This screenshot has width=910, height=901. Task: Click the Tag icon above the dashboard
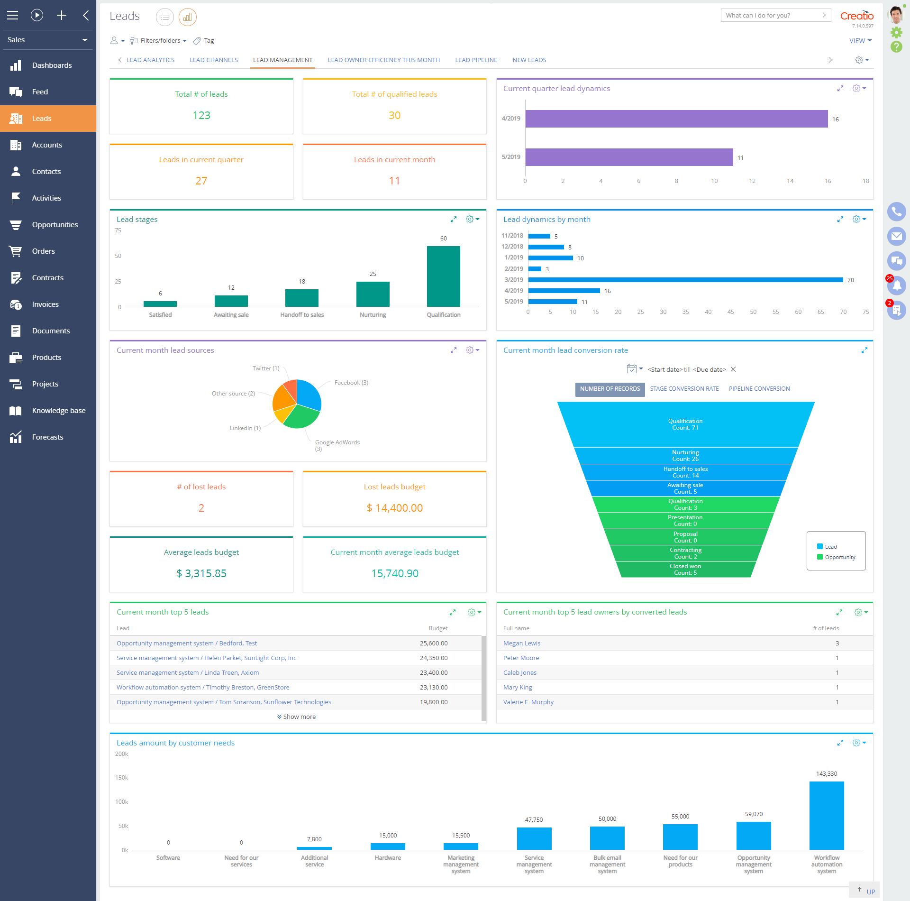point(203,40)
